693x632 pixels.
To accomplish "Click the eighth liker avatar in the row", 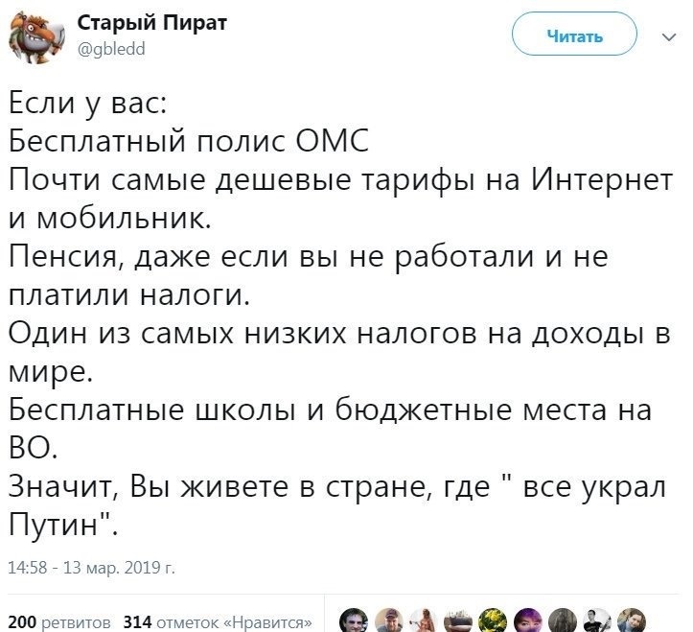I will 596,618.
